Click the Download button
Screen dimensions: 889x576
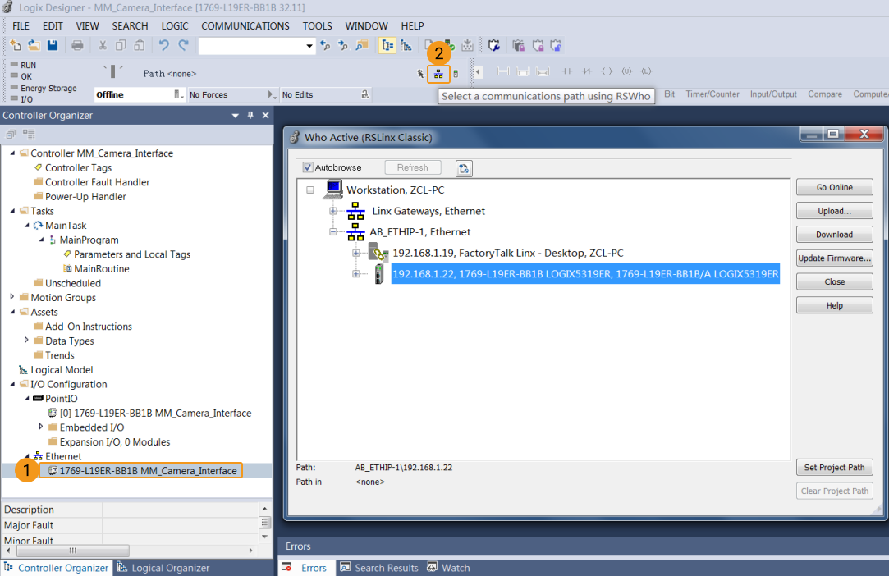(x=834, y=235)
